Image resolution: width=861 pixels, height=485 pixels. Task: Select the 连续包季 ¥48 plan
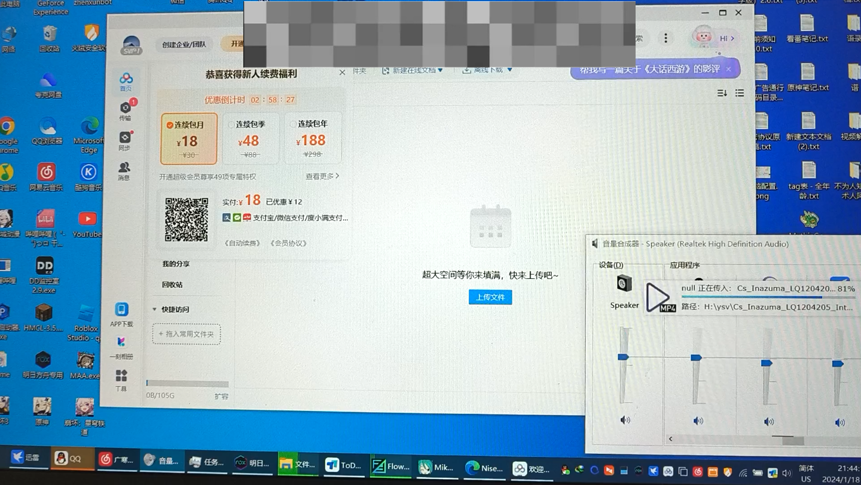pos(251,139)
